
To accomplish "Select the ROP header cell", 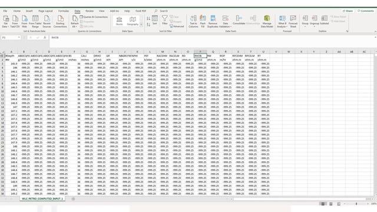I will point(226,56).
